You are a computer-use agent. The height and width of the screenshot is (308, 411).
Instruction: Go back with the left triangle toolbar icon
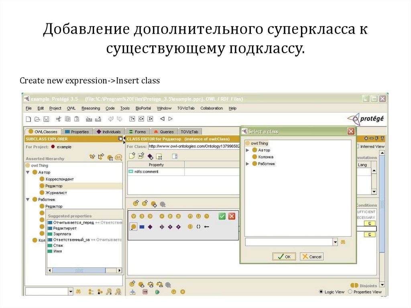(x=162, y=119)
